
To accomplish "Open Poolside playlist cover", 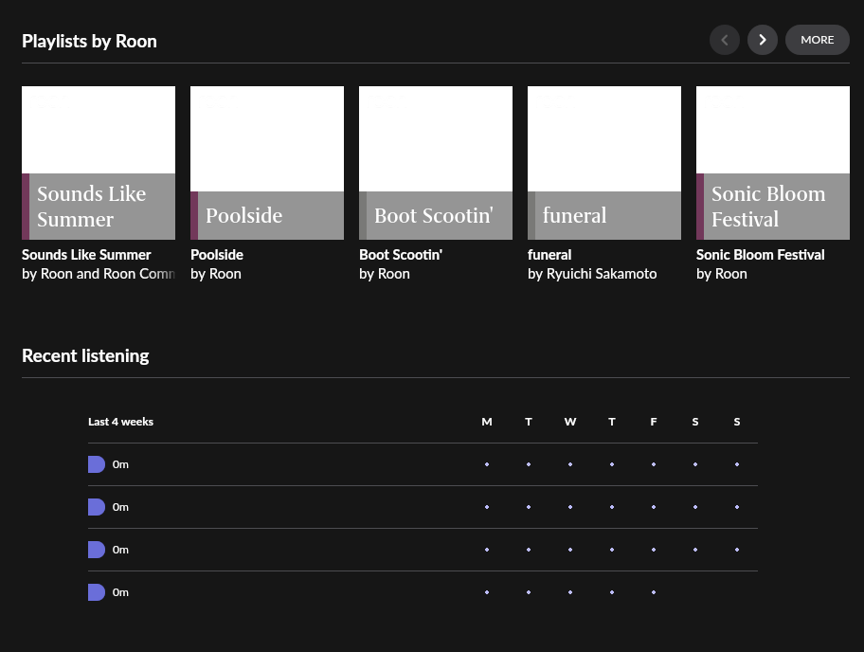I will point(267,163).
